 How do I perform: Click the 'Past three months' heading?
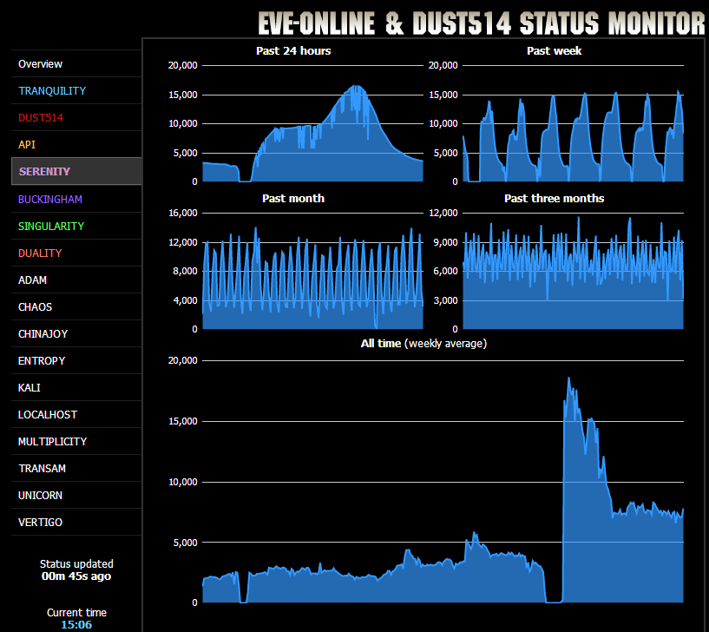pyautogui.click(x=554, y=198)
